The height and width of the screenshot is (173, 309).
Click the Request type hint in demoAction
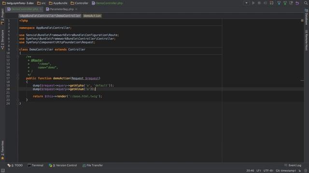point(77,78)
